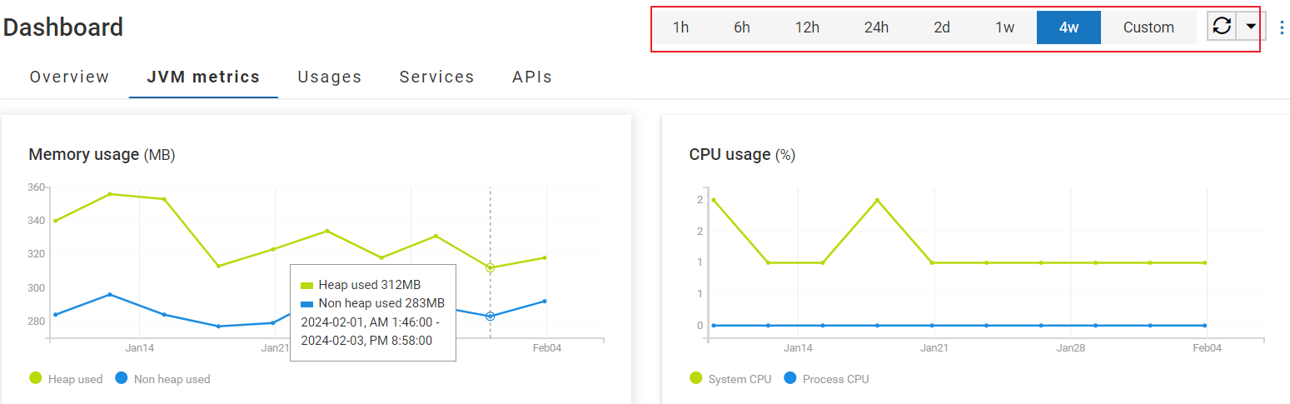Select the 6h time range
1290x404 pixels.
pos(742,27)
